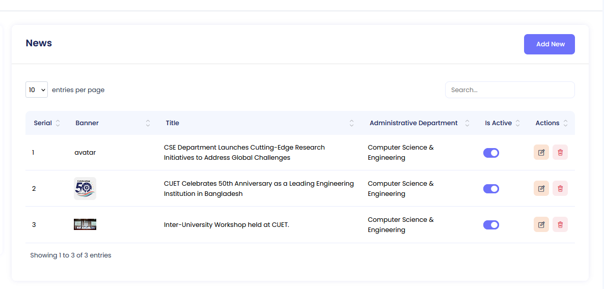Viewport: 604px width, 289px height.
Task: Open the Inter-University Workshop title text
Action: click(226, 225)
